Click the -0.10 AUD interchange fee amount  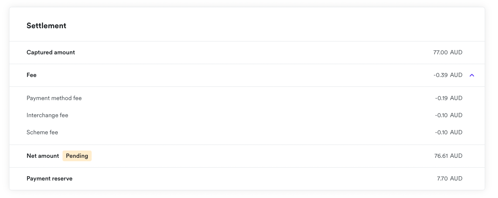pyautogui.click(x=448, y=115)
